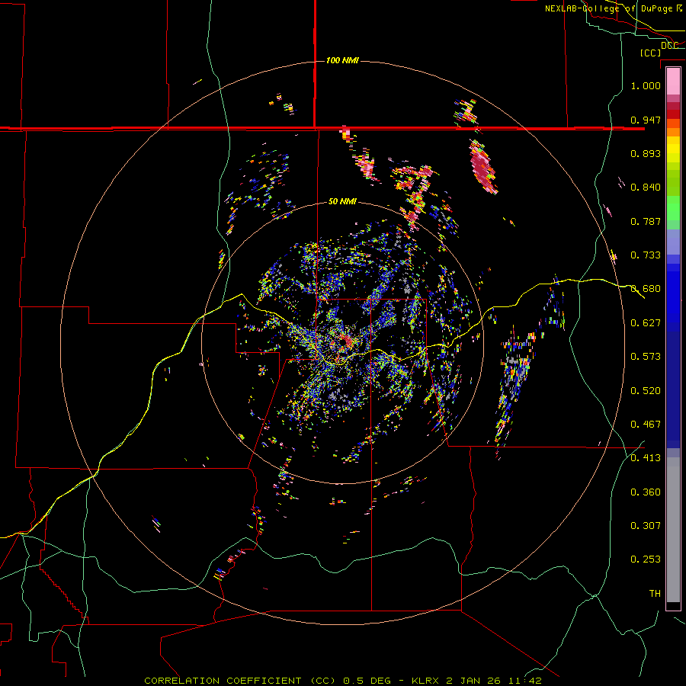
Task: Click the 11:42 timestamp in caption
Action: tap(525, 681)
